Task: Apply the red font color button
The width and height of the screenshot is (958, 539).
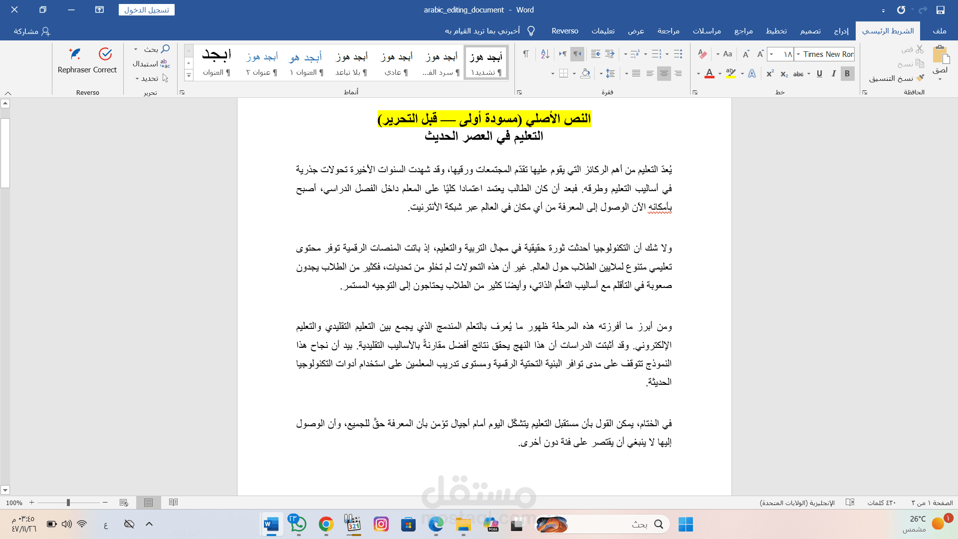Action: click(x=709, y=74)
